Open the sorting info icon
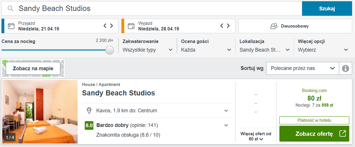This screenshot has height=147, width=355. (x=345, y=68)
